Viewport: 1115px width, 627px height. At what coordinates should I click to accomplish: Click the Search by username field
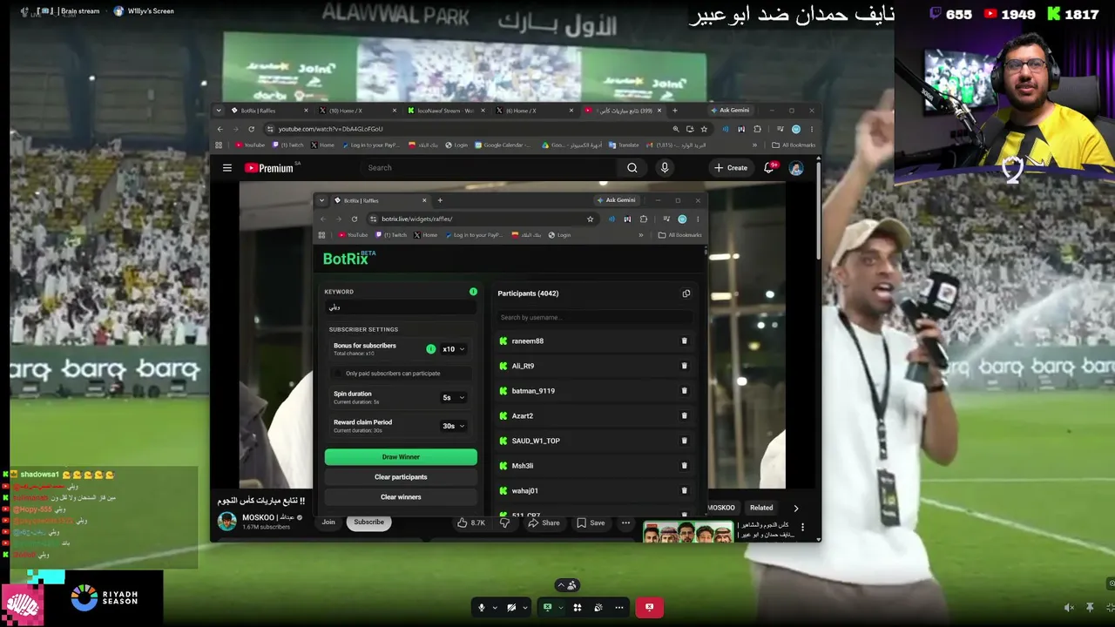(594, 317)
